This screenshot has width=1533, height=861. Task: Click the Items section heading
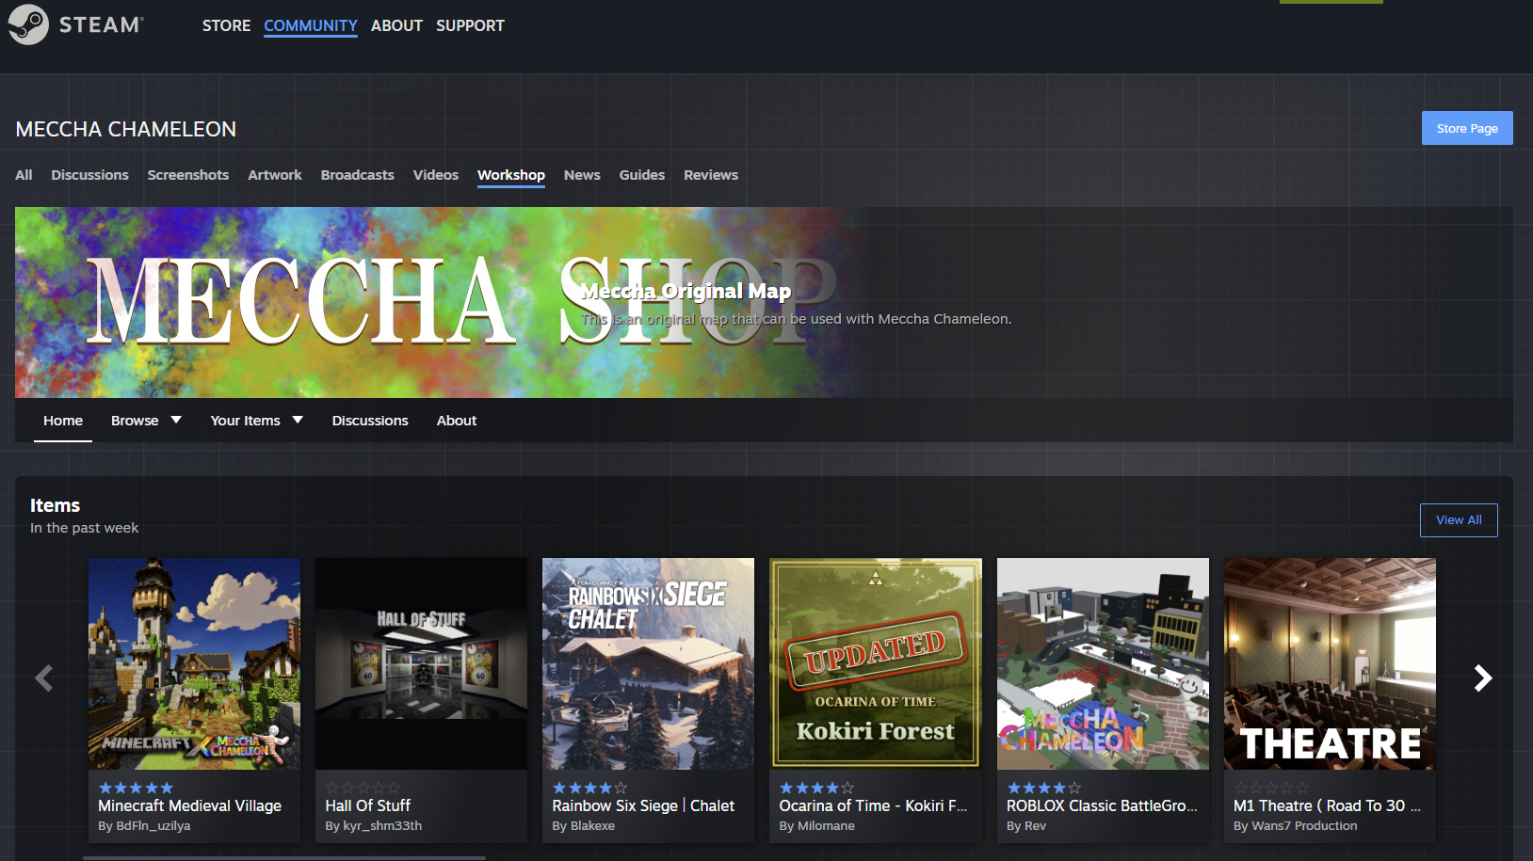point(55,505)
